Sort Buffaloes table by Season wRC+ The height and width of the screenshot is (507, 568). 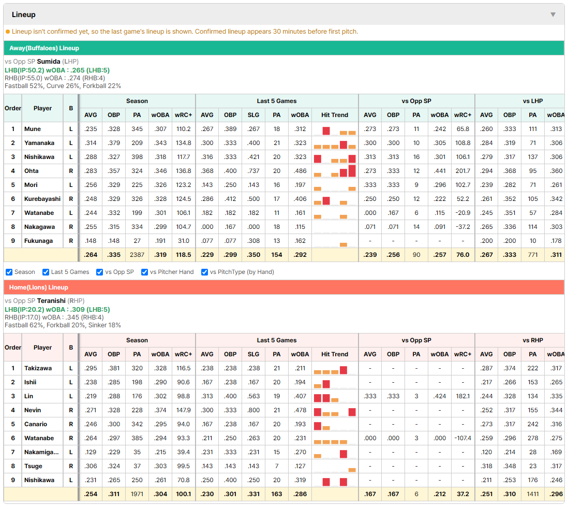[x=183, y=115]
